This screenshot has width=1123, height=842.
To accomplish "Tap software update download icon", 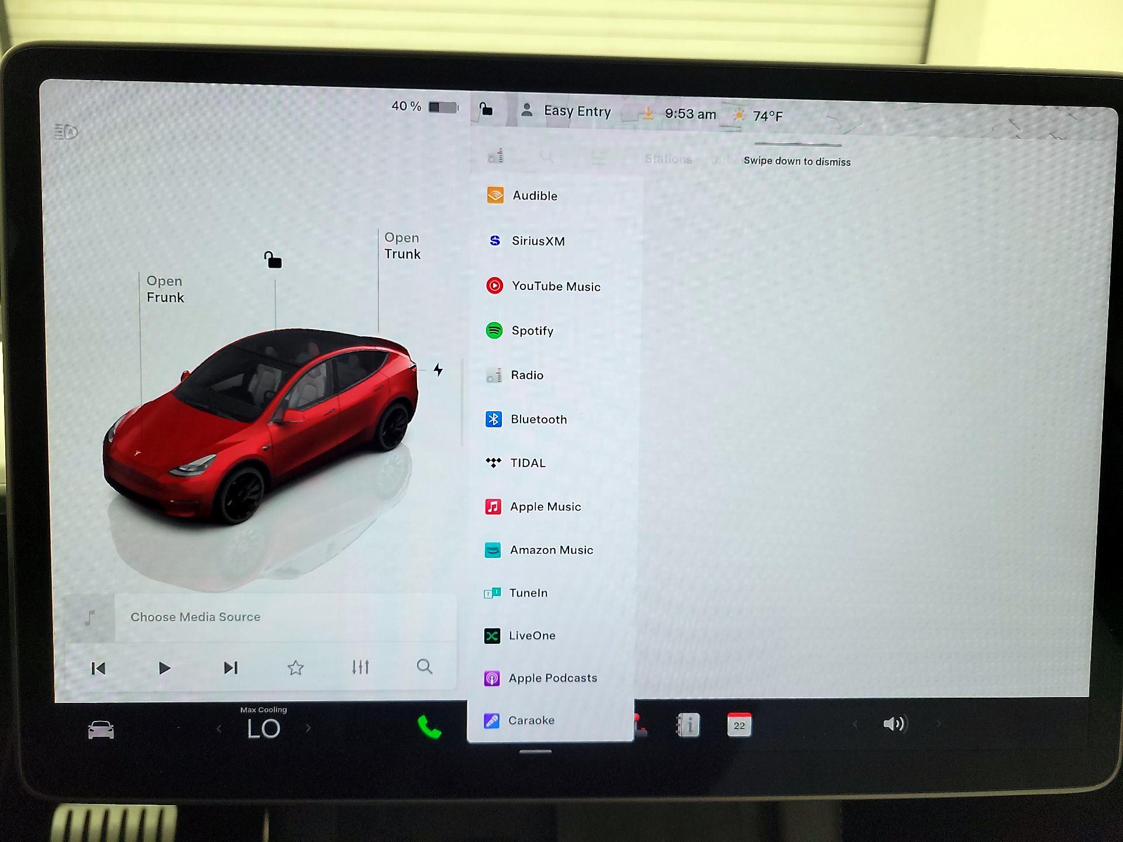I will click(648, 112).
